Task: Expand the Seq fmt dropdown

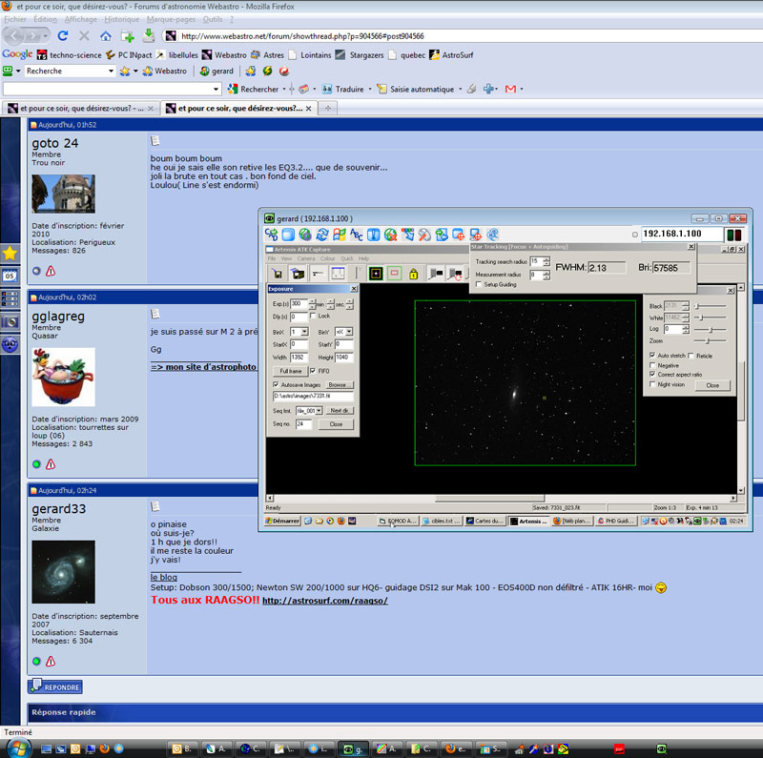Action: click(x=320, y=410)
